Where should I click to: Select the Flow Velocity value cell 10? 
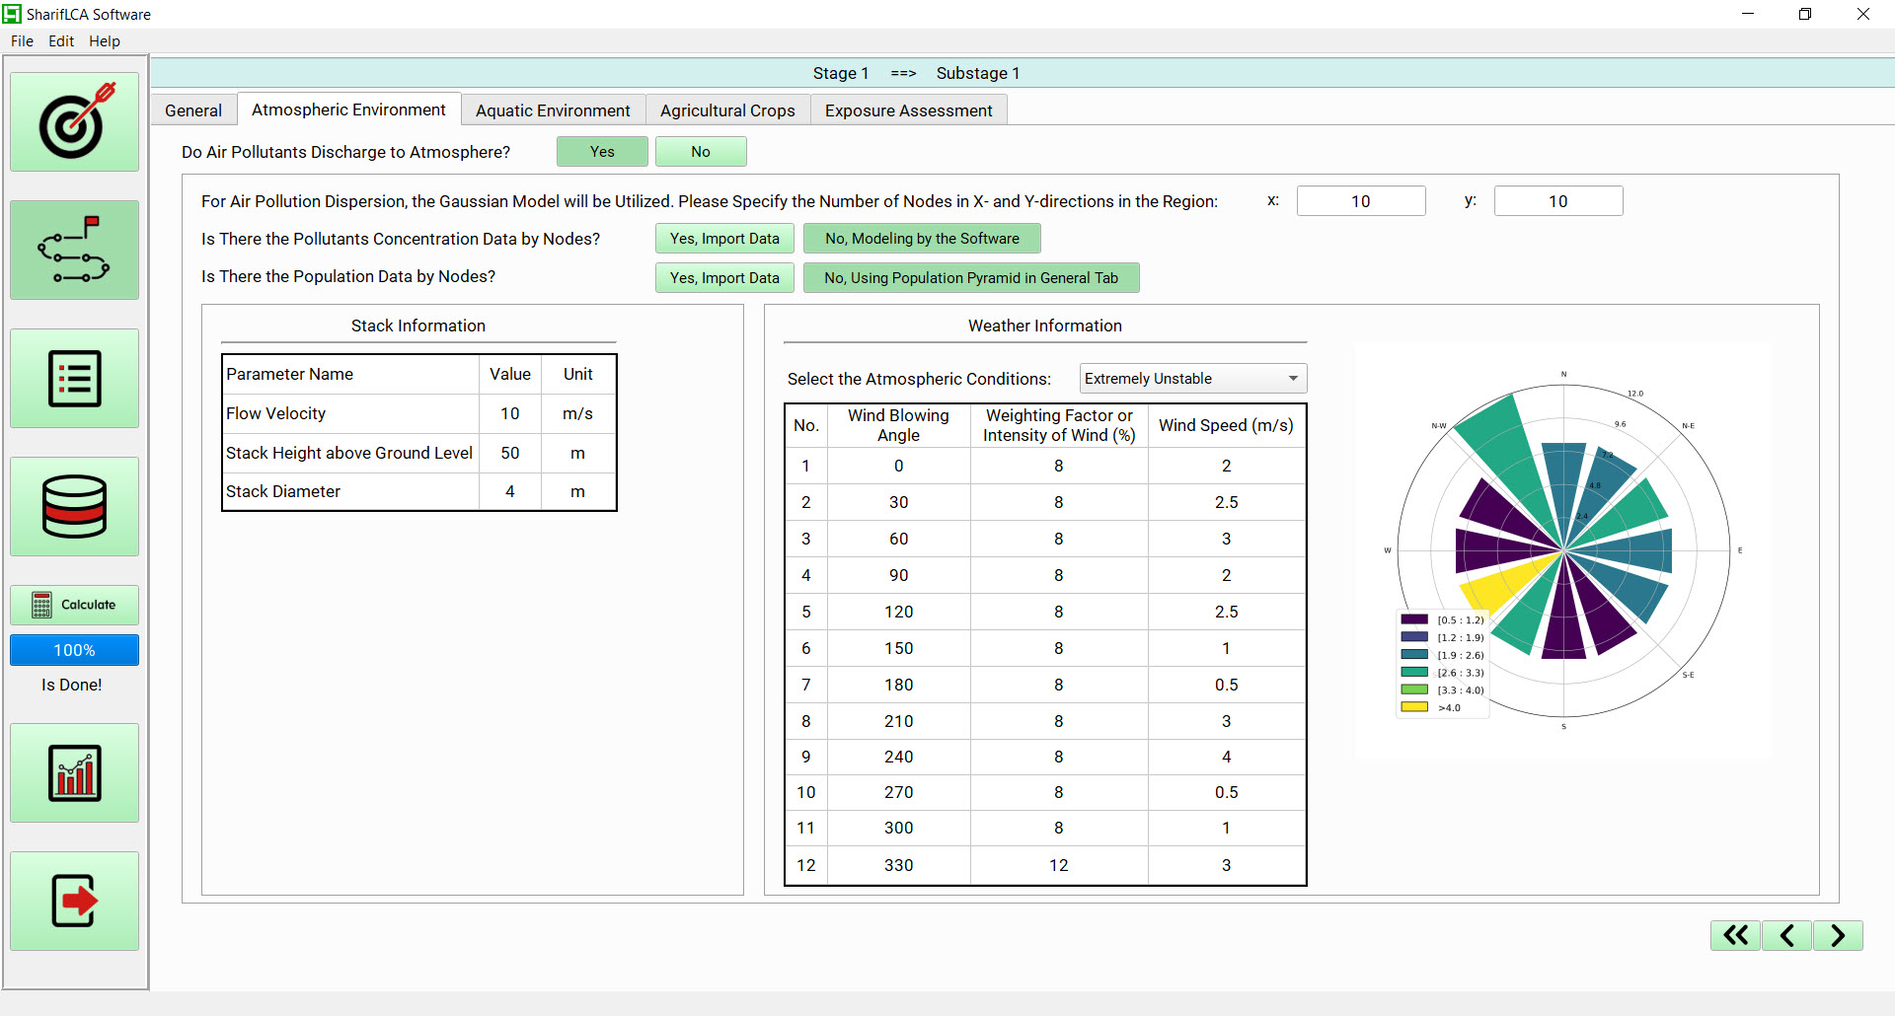pyautogui.click(x=509, y=413)
